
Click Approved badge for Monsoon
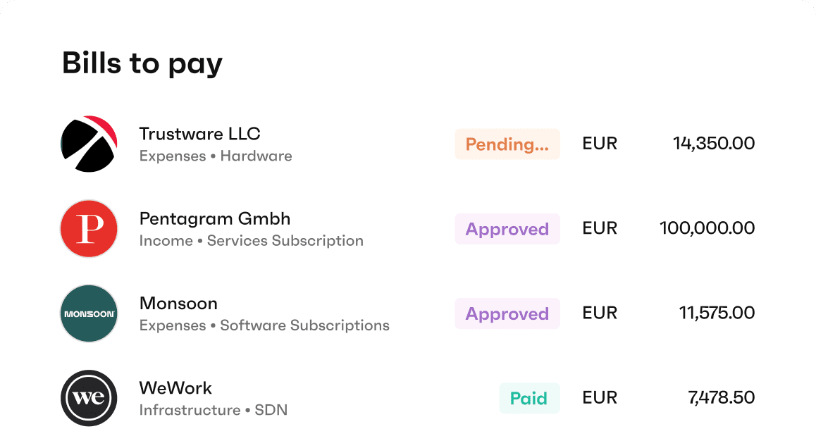(507, 313)
